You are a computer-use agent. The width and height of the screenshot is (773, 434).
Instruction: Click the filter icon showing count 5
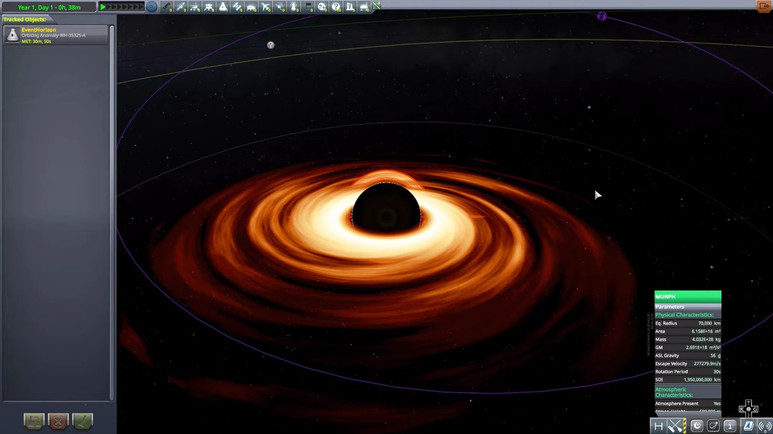pyautogui.click(x=351, y=7)
